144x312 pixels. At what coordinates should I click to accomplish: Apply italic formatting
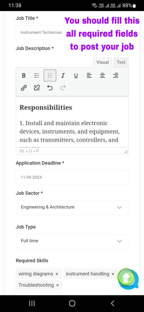(x=63, y=76)
